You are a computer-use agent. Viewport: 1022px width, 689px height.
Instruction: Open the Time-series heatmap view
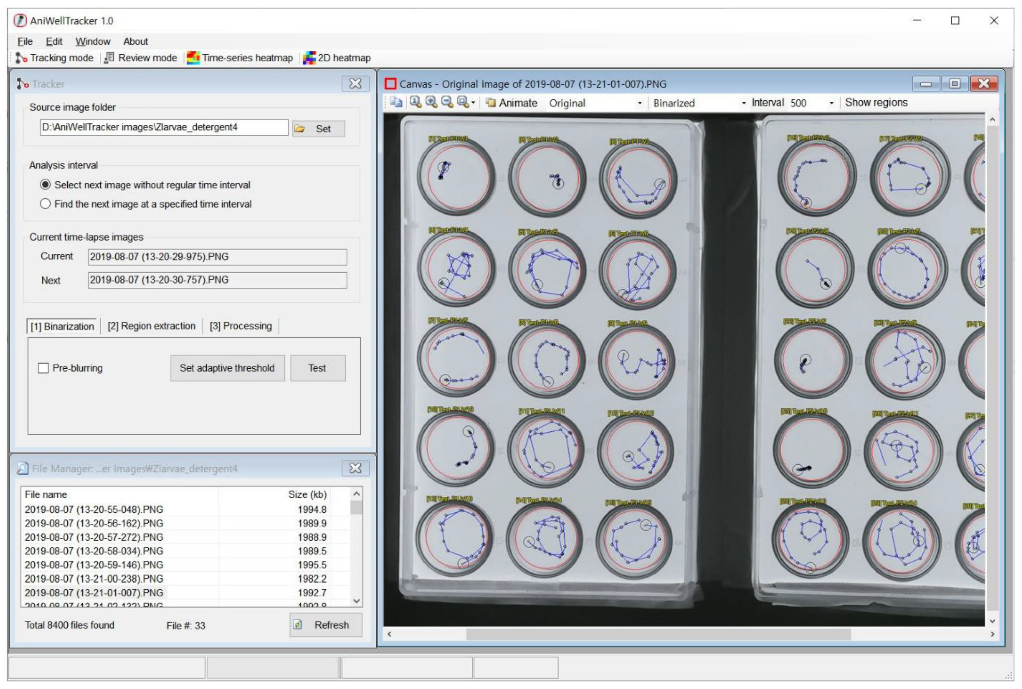pyautogui.click(x=240, y=58)
